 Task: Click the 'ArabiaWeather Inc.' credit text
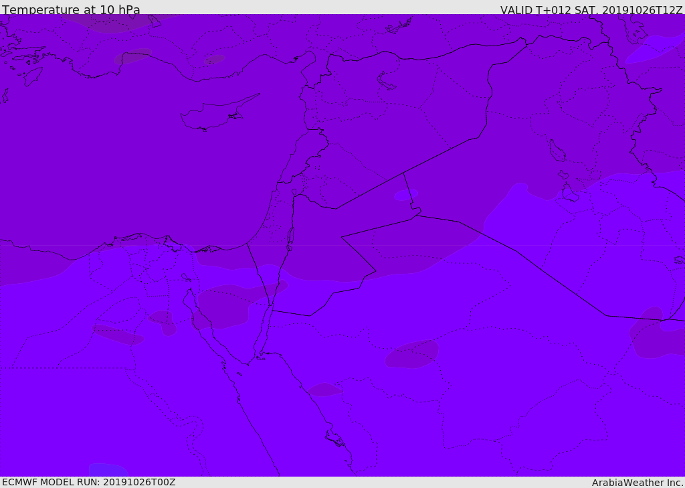point(637,483)
